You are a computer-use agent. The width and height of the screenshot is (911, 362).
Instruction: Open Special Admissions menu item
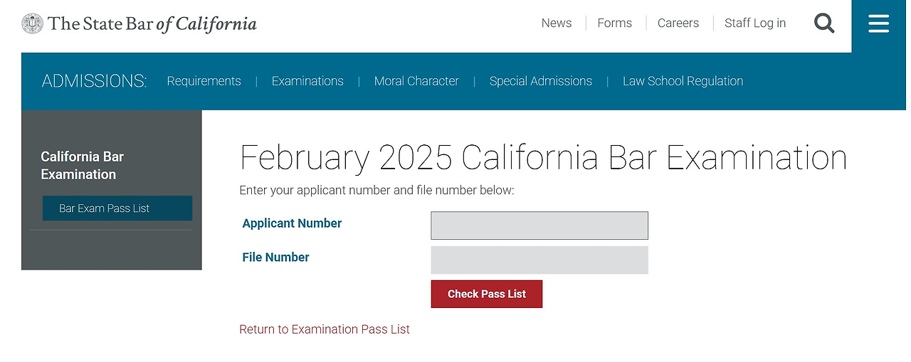click(540, 81)
